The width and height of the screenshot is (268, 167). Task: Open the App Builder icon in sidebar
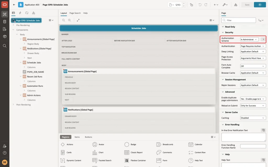[x=5, y=14]
